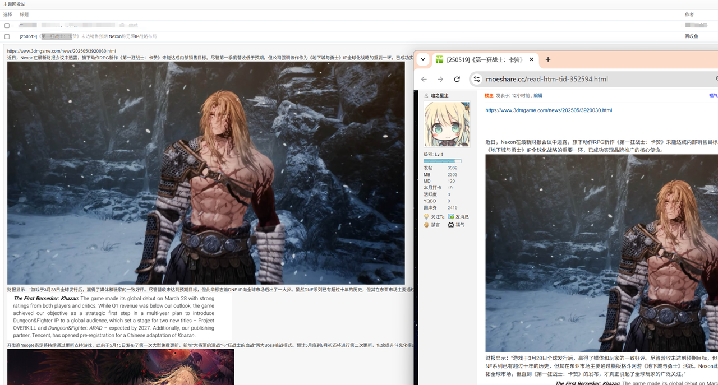Click the 发消息 envelope icon
This screenshot has height=385, width=718.
coord(451,217)
